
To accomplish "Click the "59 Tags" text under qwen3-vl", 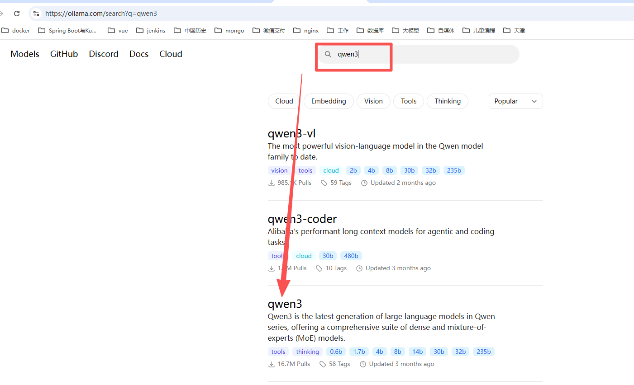I will coord(341,183).
